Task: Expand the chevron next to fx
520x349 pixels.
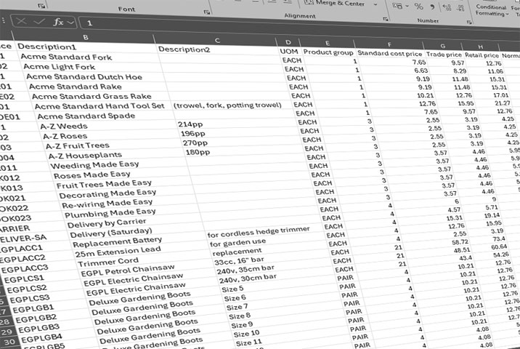Action: [70, 23]
